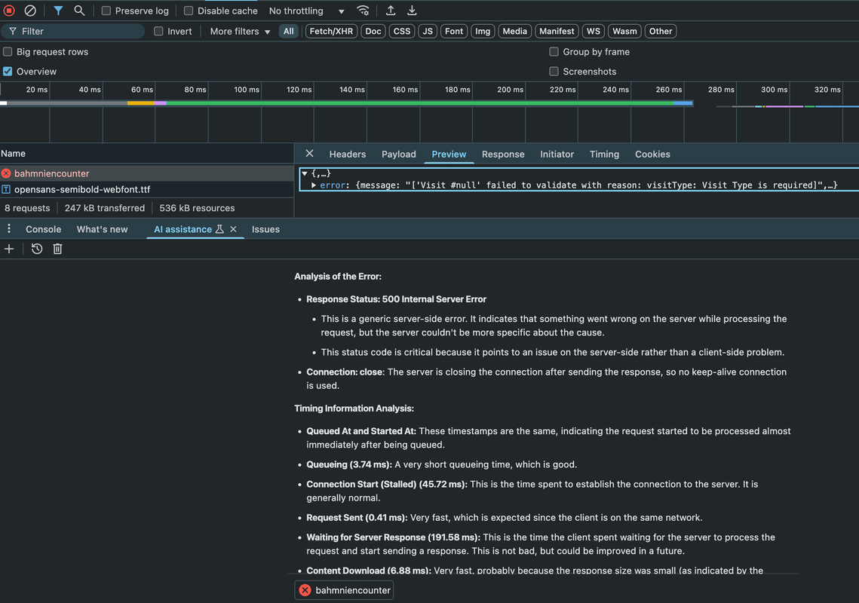Click 8 requests status text

(27, 208)
